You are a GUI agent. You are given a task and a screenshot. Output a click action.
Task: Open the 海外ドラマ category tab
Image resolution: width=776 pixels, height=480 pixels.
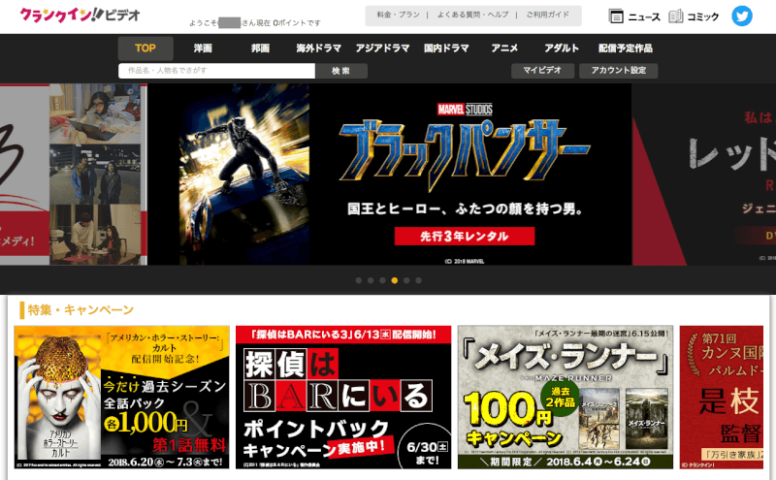point(318,48)
